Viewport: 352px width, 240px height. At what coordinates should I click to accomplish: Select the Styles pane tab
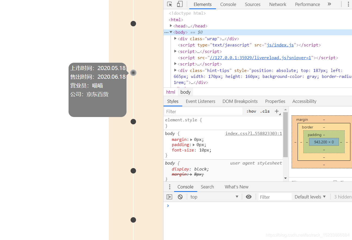[173, 101]
